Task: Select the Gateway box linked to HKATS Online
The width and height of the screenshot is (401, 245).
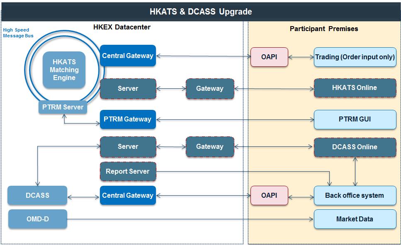Action: tap(210, 88)
